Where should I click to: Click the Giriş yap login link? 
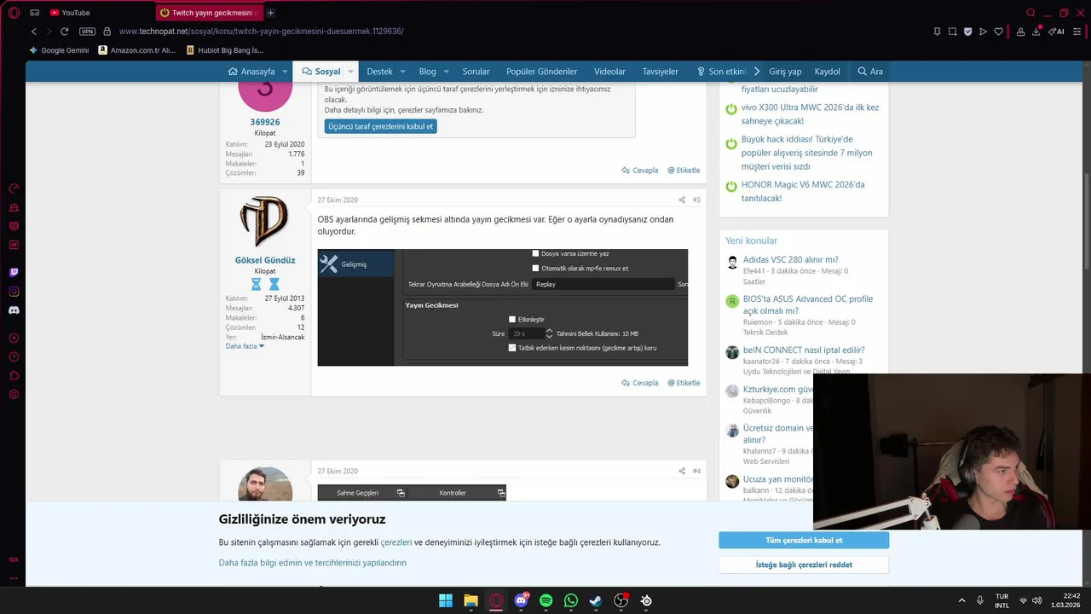coord(785,72)
